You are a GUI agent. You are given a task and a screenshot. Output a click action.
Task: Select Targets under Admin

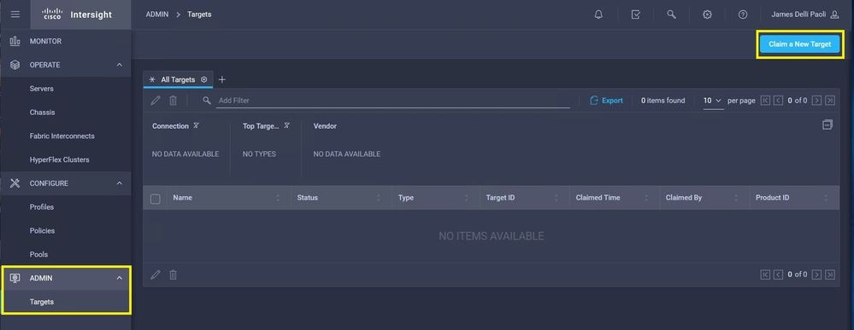(x=41, y=302)
